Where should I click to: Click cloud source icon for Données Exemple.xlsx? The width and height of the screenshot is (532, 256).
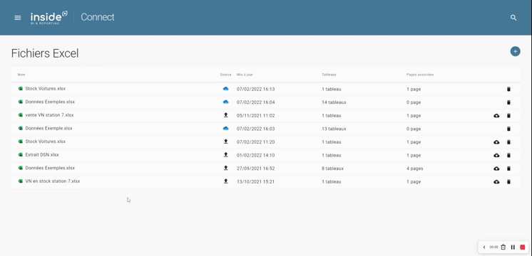(x=225, y=129)
